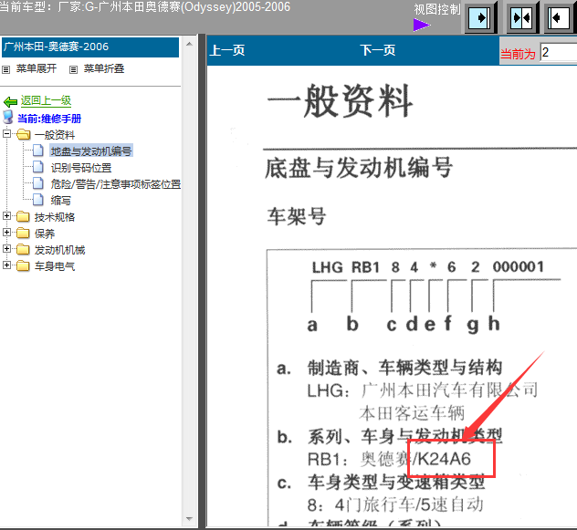The width and height of the screenshot is (577, 530).
Task: Select the 保养 folder label
Action: click(45, 234)
